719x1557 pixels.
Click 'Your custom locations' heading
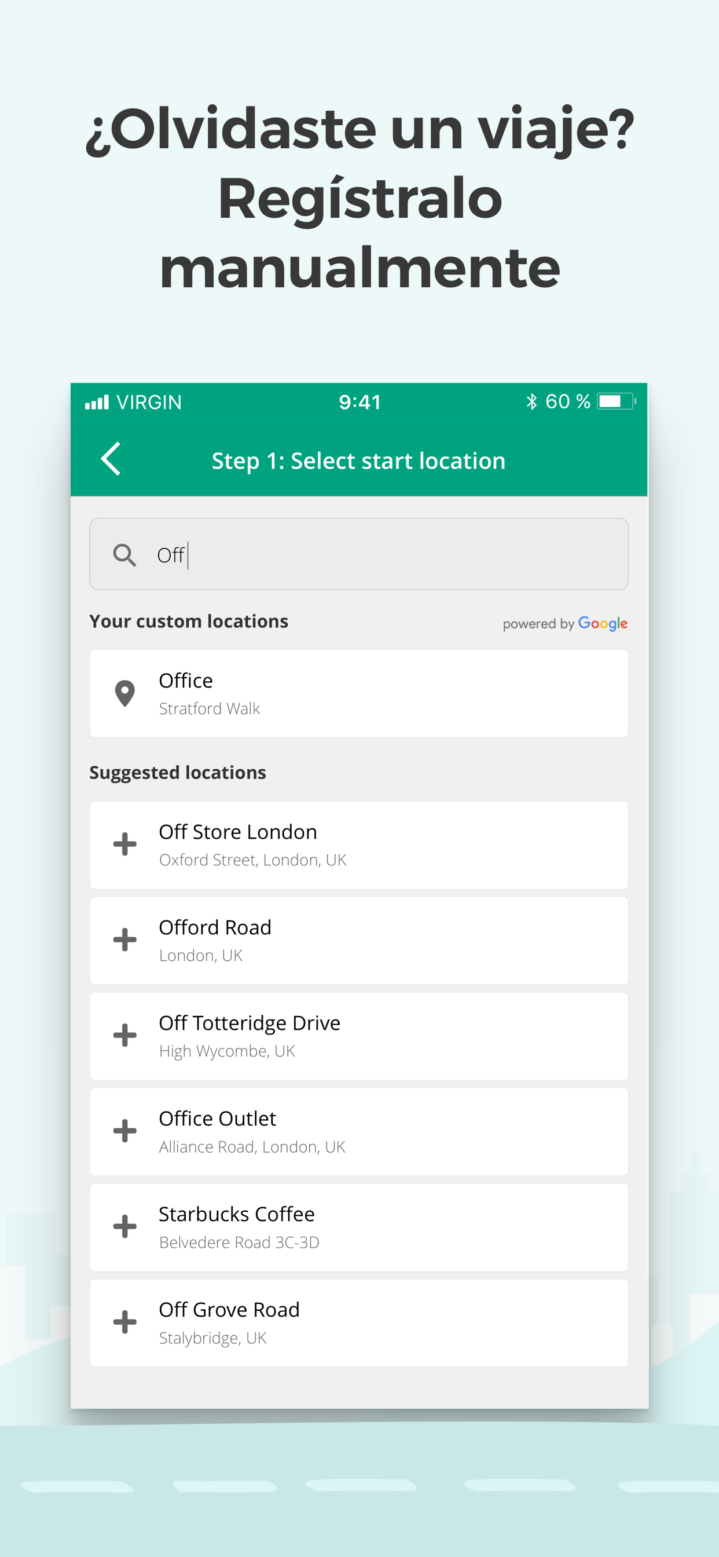pyautogui.click(x=189, y=622)
